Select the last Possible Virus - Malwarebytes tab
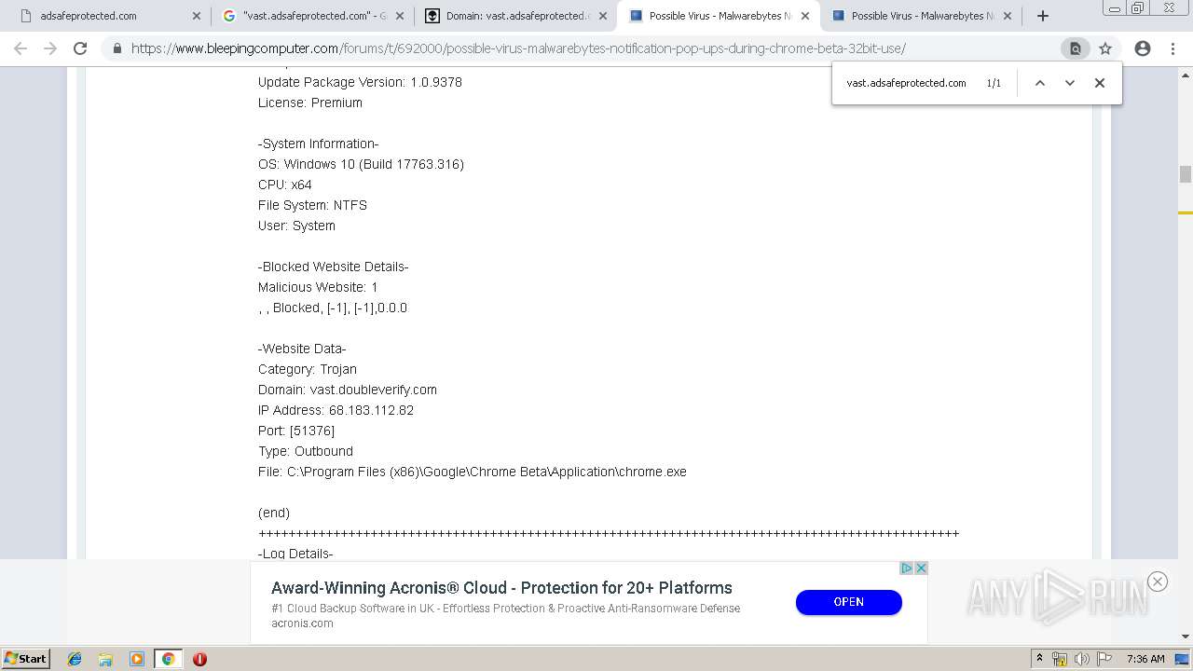The height and width of the screenshot is (671, 1193). click(920, 16)
